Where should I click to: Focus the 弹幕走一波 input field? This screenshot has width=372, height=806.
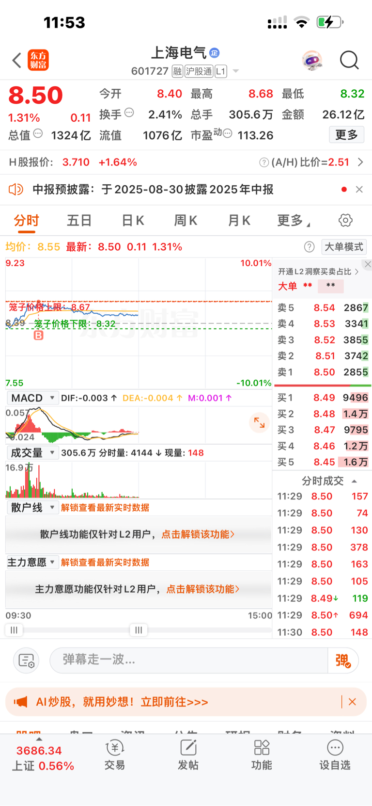(x=189, y=660)
